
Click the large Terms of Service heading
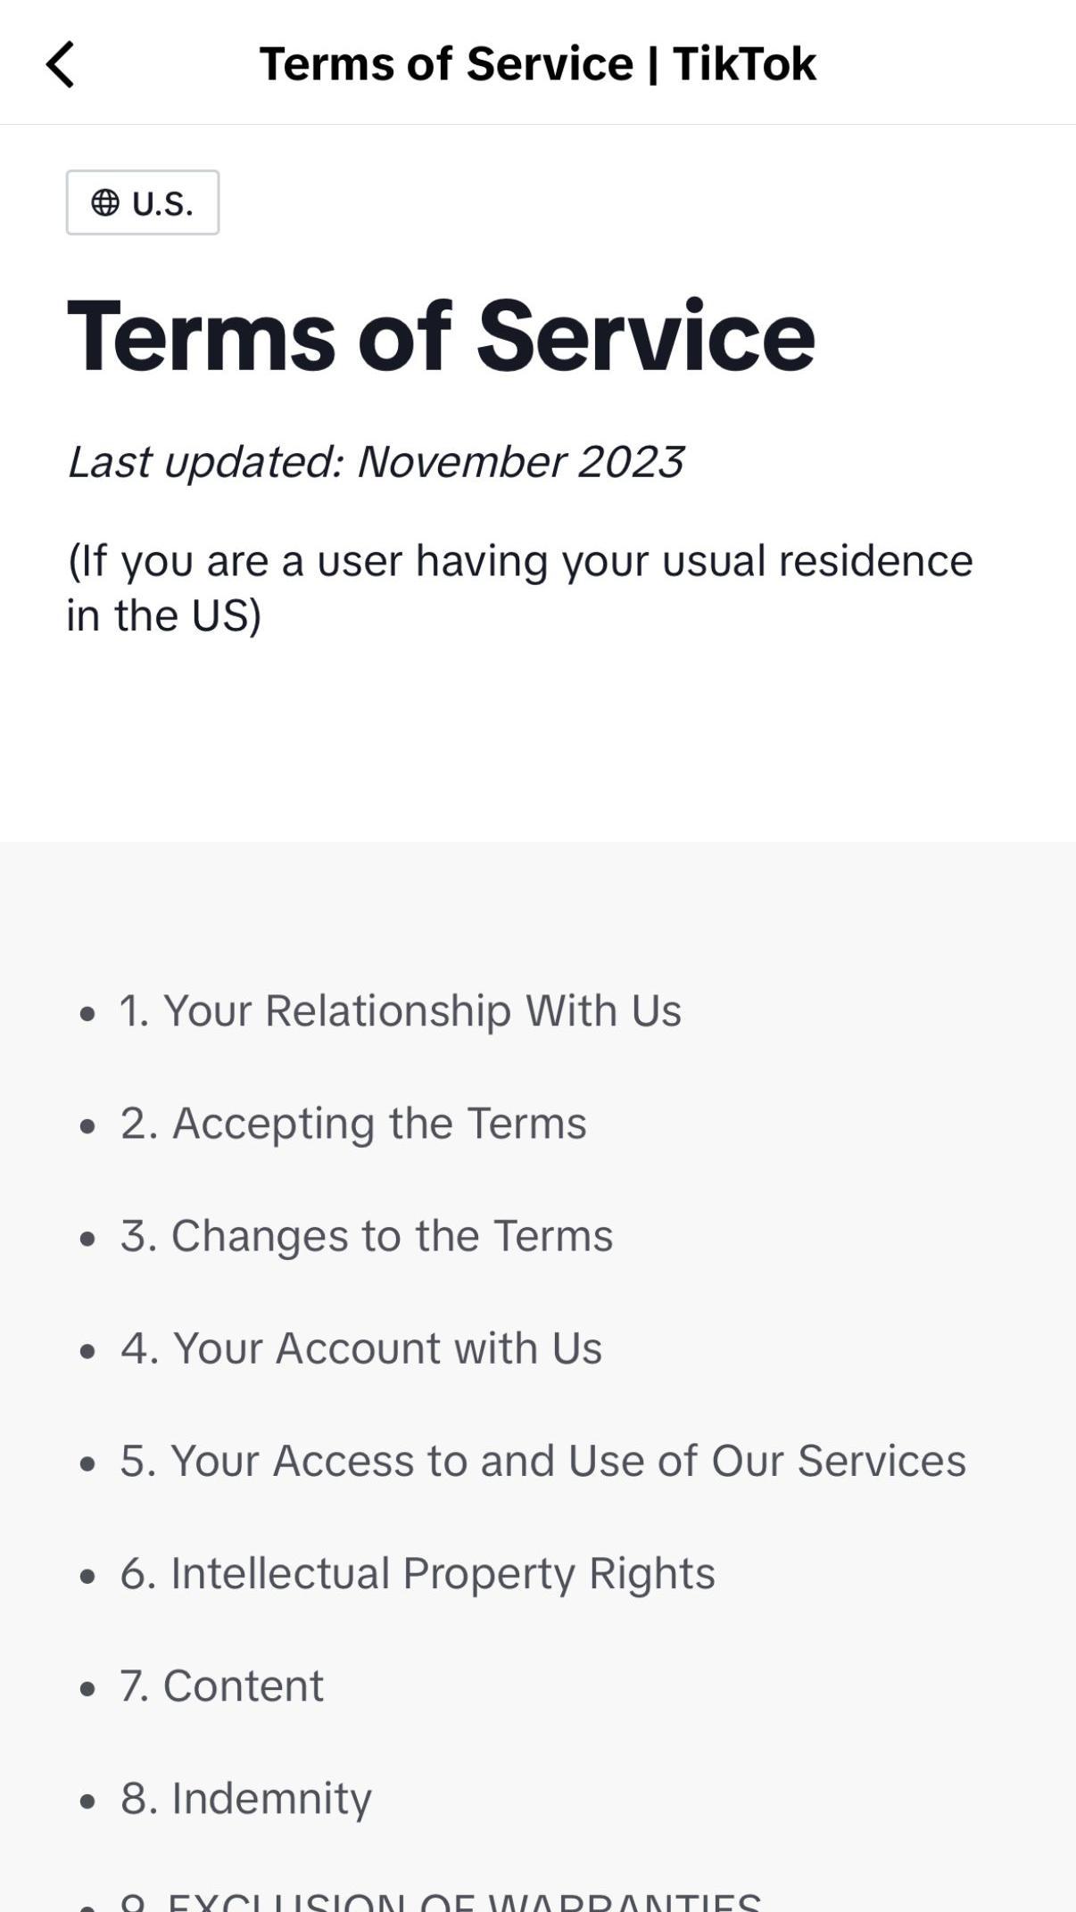[x=441, y=336]
